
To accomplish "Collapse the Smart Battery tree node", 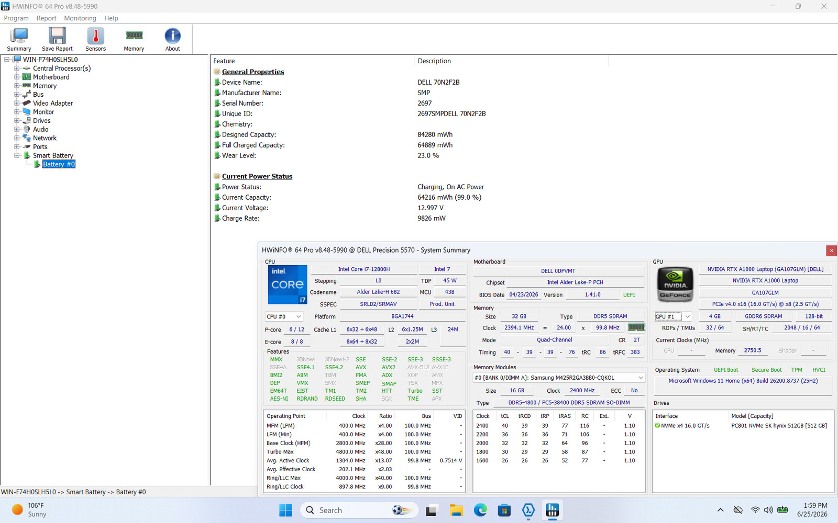I will tap(17, 155).
